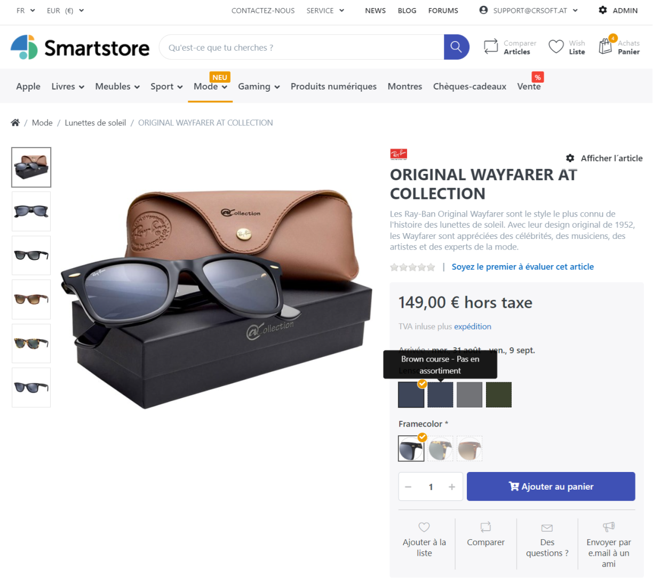Select the tortoise frame color option
The width and height of the screenshot is (653, 584).
440,449
